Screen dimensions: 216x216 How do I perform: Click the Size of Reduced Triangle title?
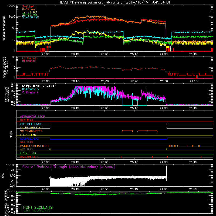tap(68, 167)
